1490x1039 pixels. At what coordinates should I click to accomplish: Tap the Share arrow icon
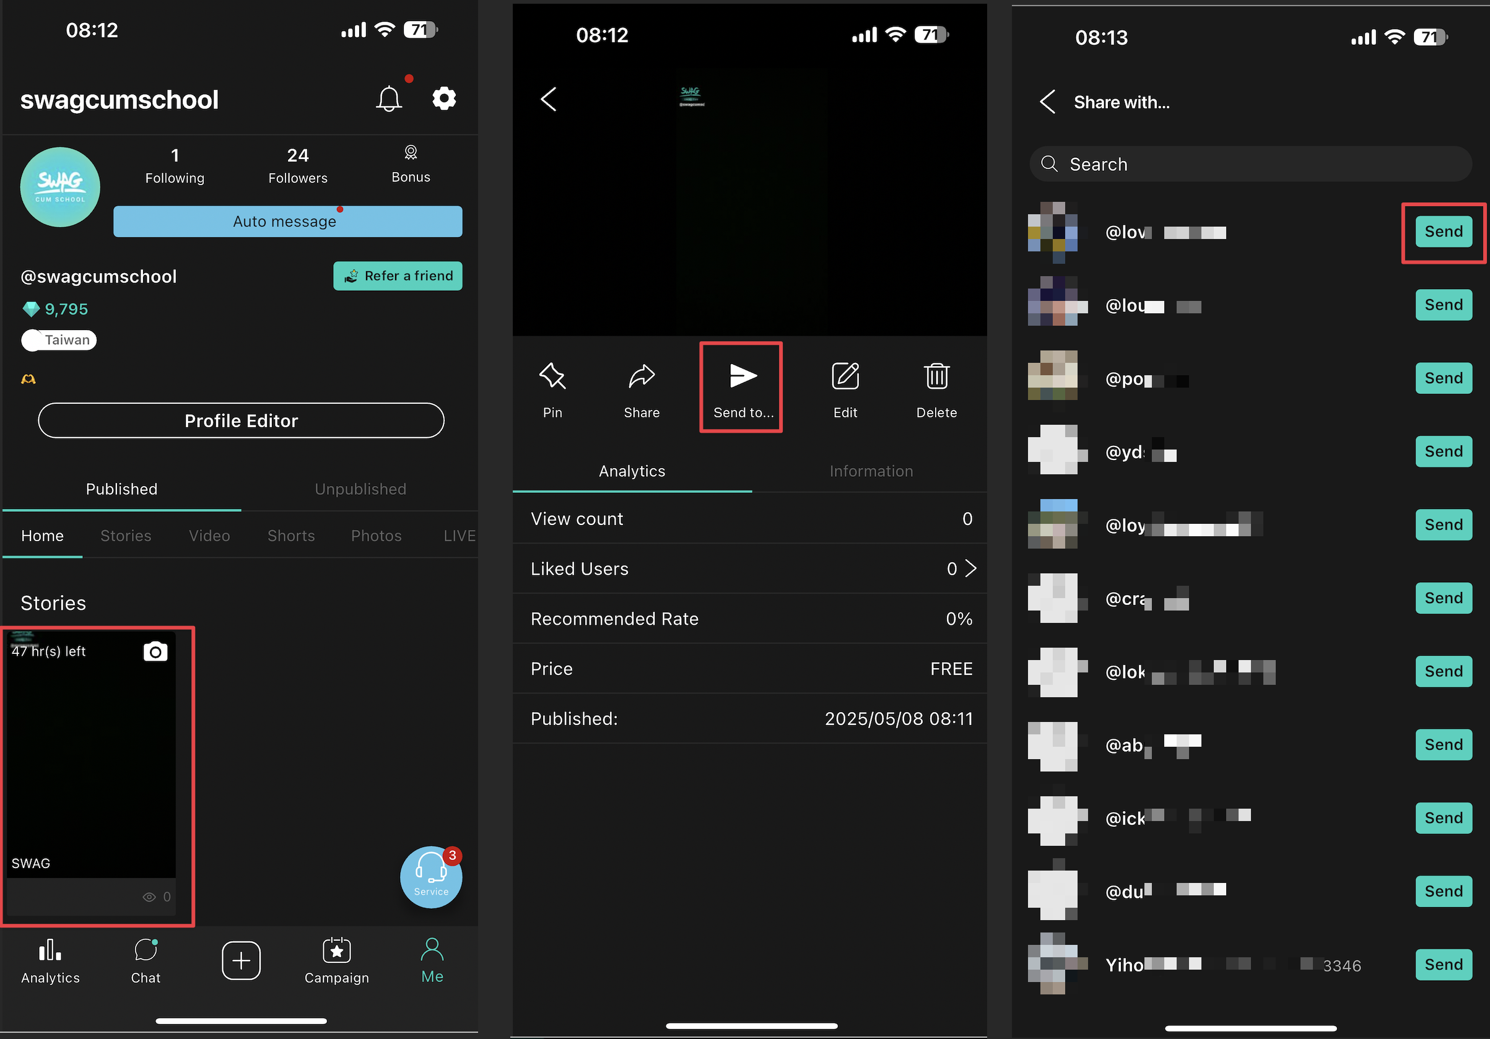[x=641, y=377]
